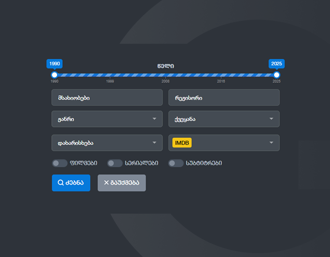Enable the სერიალები switch
Screen dimensions: 330x257
point(115,163)
